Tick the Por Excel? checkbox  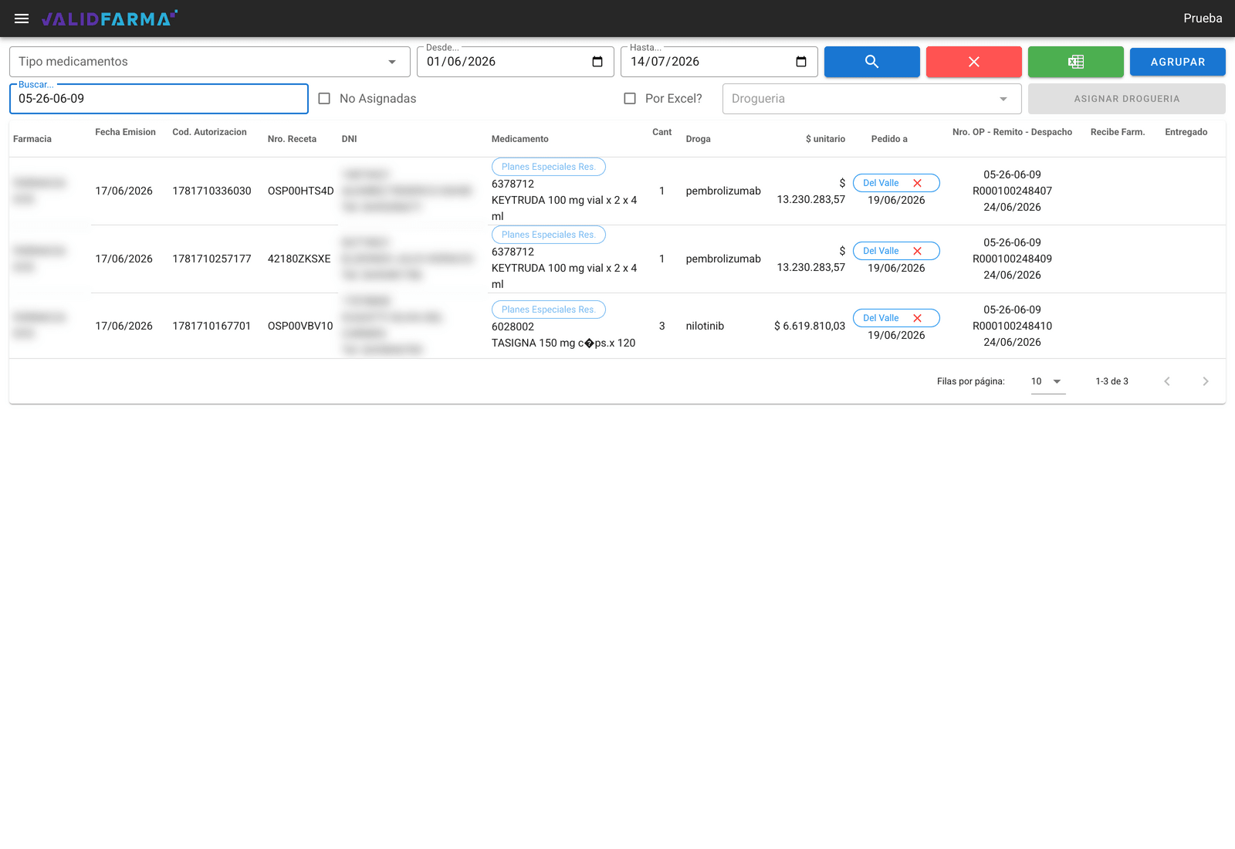tap(630, 99)
